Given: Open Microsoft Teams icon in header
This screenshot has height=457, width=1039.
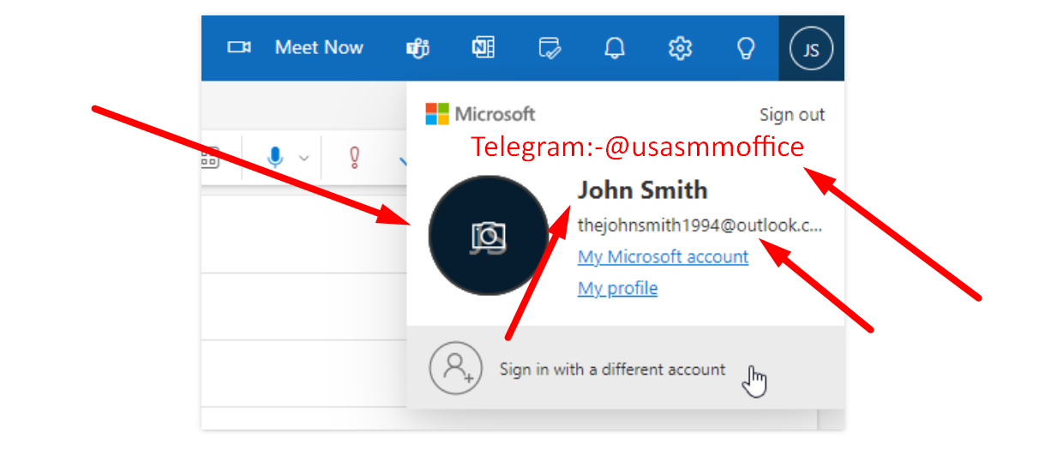Looking at the screenshot, I should coord(417,48).
